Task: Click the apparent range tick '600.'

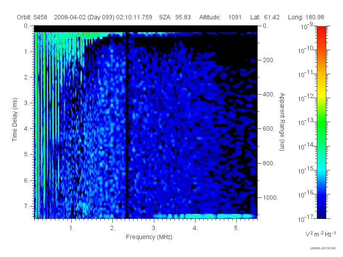Action: click(x=269, y=129)
